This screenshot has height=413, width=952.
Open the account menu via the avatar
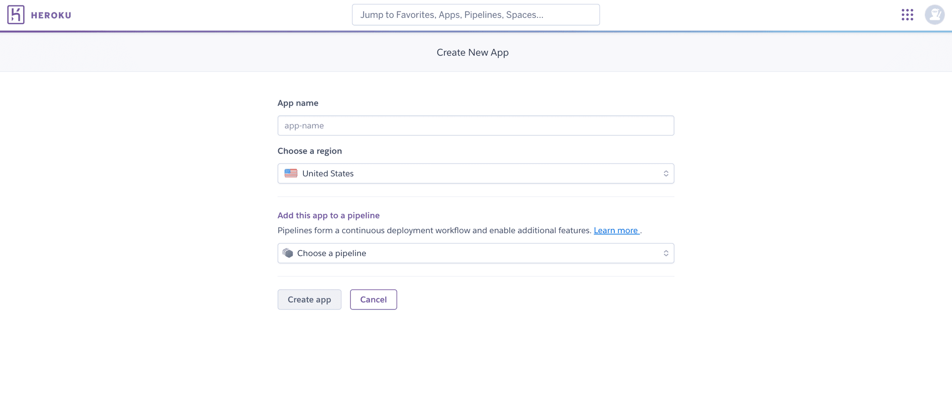coord(934,14)
